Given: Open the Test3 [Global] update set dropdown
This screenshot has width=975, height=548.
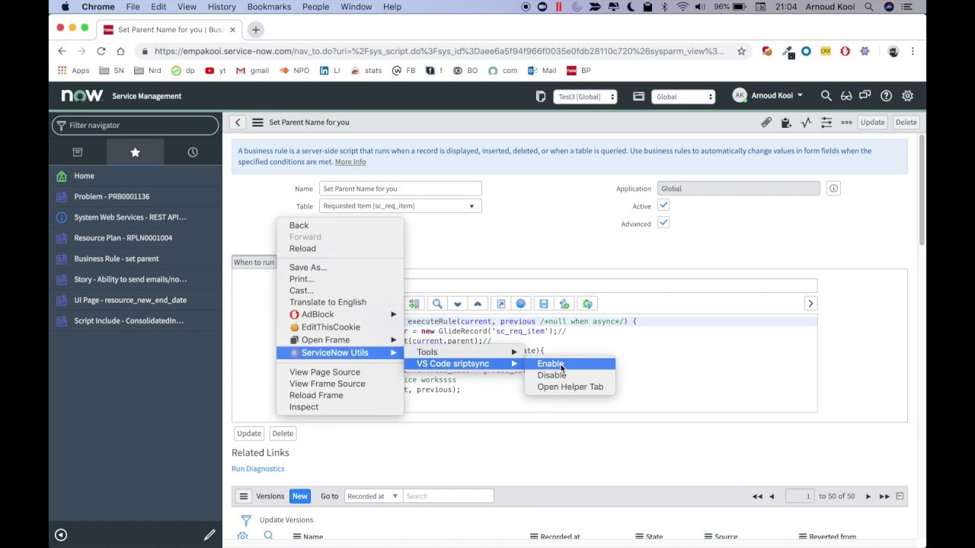Looking at the screenshot, I should point(585,97).
